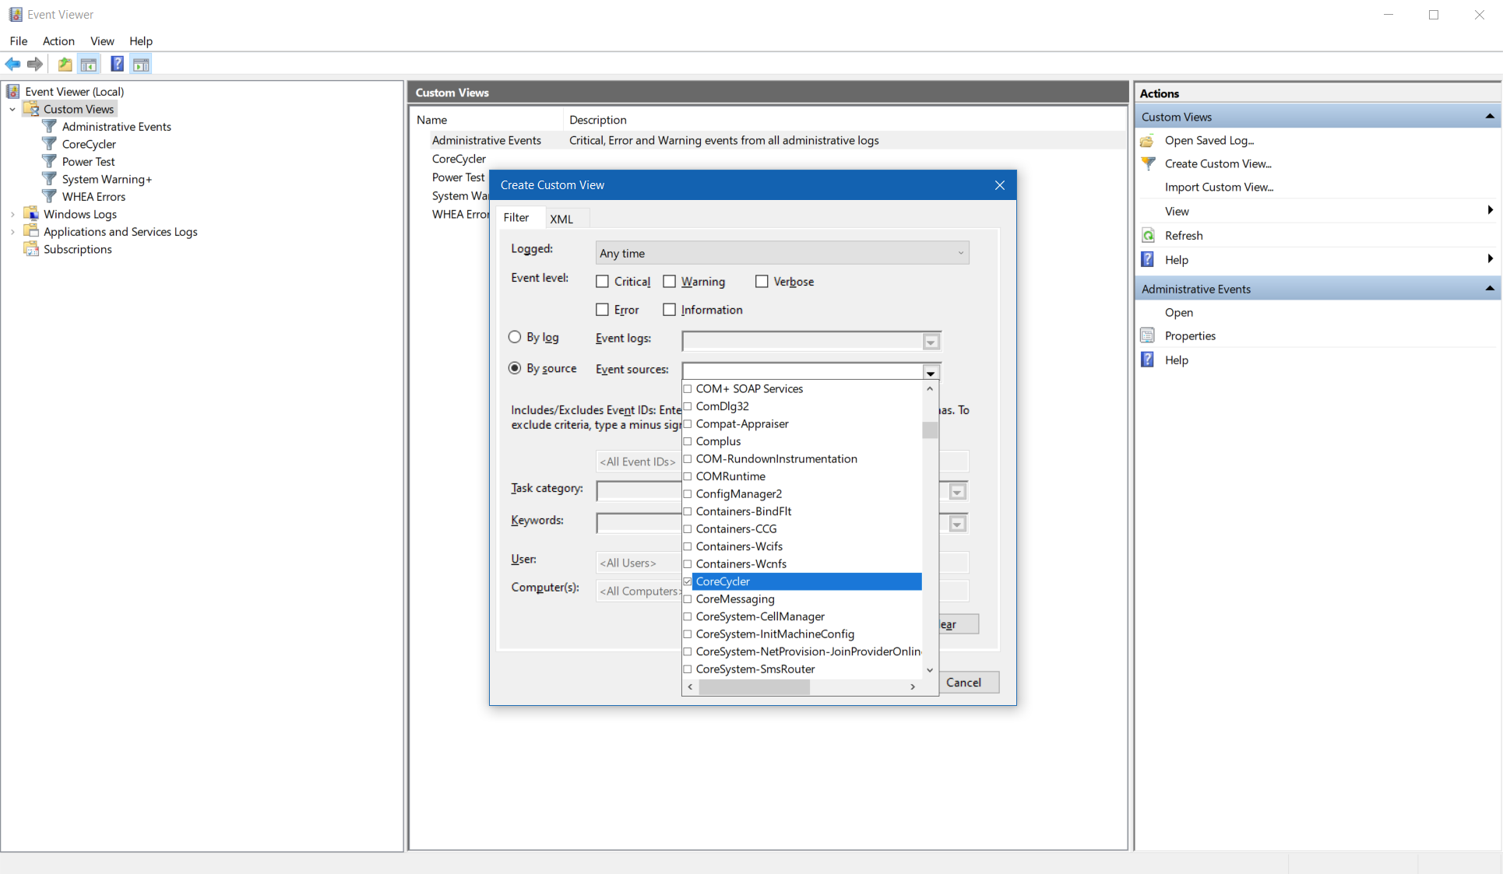Viewport: 1503px width, 874px height.
Task: Click Import Custom View action link
Action: [x=1219, y=187]
